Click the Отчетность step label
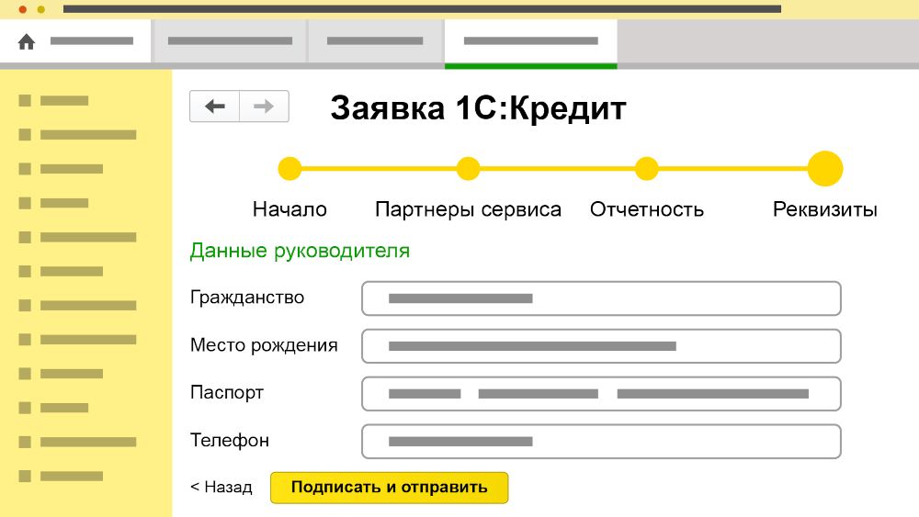 pos(646,209)
